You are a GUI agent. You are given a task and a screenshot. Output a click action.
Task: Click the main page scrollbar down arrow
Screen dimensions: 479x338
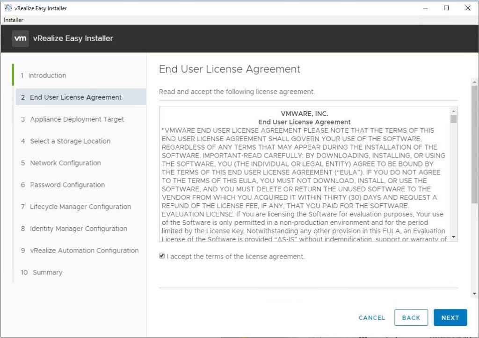pyautogui.click(x=474, y=294)
